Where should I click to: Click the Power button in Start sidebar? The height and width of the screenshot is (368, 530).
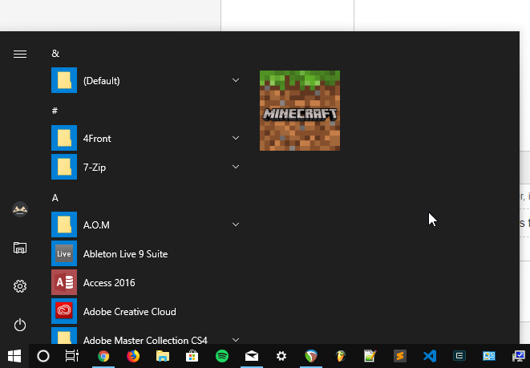coord(20,325)
